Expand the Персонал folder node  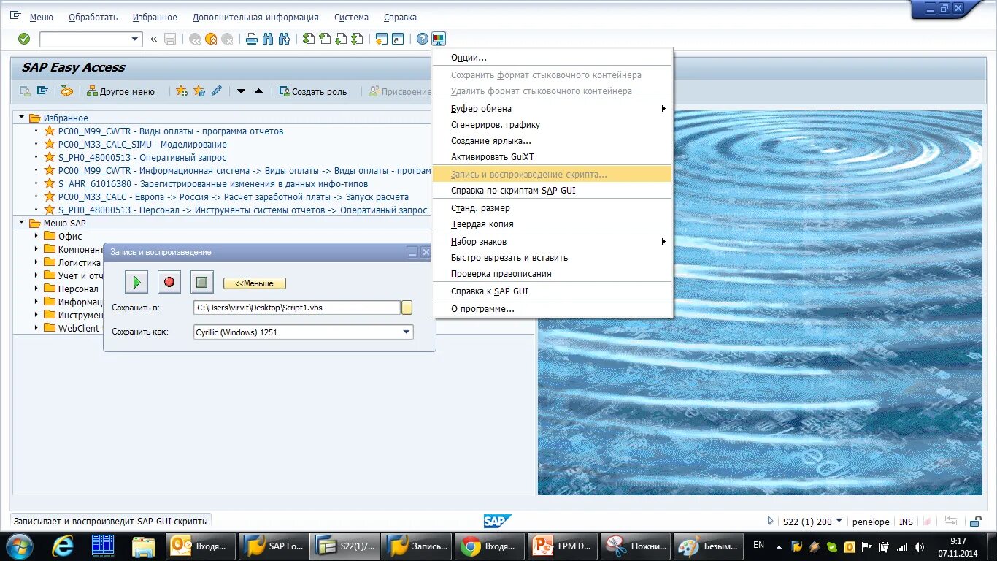point(36,289)
